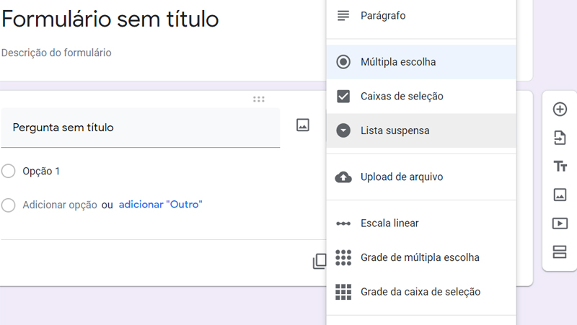Click the Descrição do formulário field

56,53
